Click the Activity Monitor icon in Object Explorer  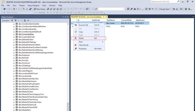(x=28, y=21)
